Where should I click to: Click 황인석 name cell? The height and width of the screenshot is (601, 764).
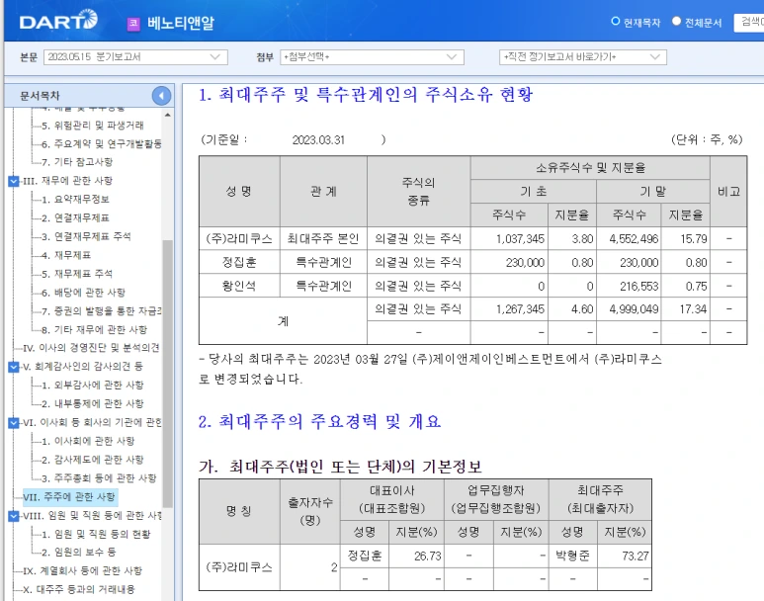tap(239, 286)
